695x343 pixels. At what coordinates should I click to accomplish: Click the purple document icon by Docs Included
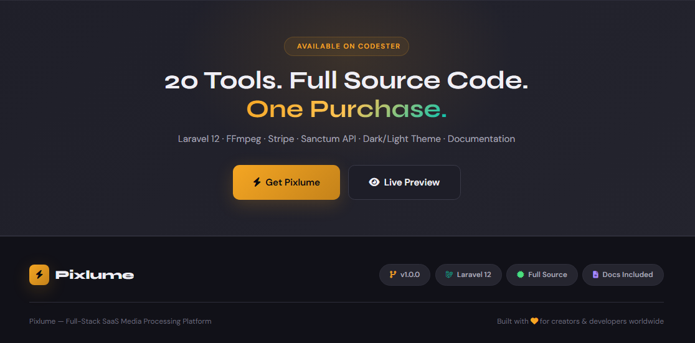tap(596, 275)
